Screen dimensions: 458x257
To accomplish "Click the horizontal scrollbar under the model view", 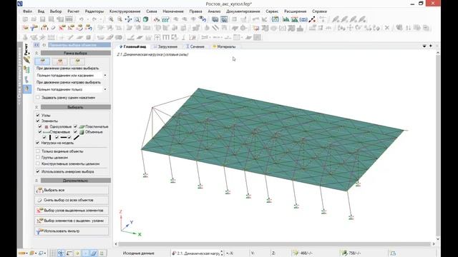I will coord(275,244).
